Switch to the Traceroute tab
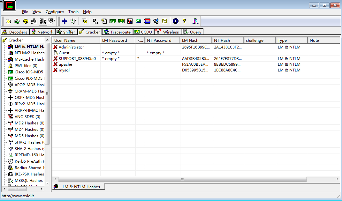The height and width of the screenshot is (201, 342). [x=118, y=32]
